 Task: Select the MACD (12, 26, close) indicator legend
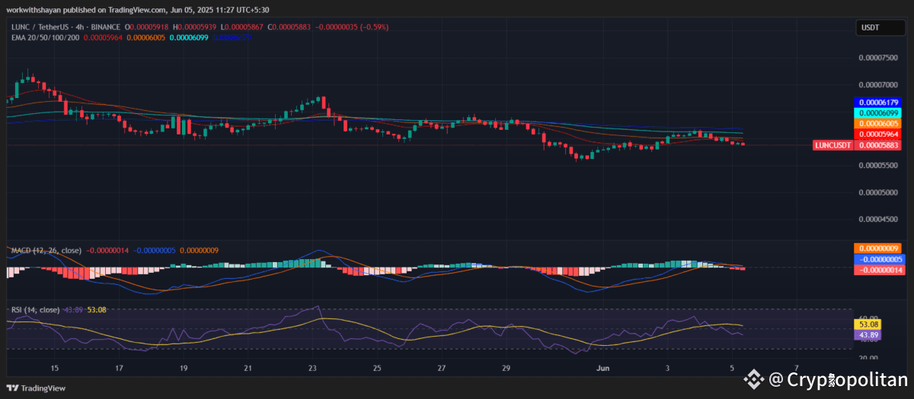pyautogui.click(x=46, y=249)
